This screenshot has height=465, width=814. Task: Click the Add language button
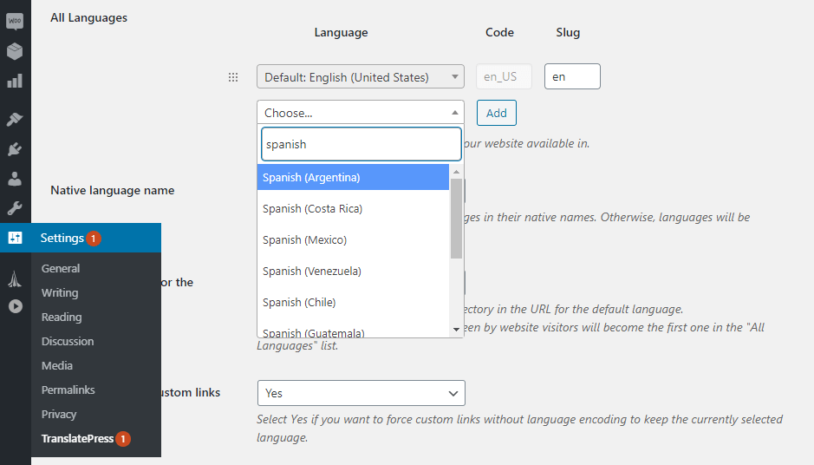point(497,113)
